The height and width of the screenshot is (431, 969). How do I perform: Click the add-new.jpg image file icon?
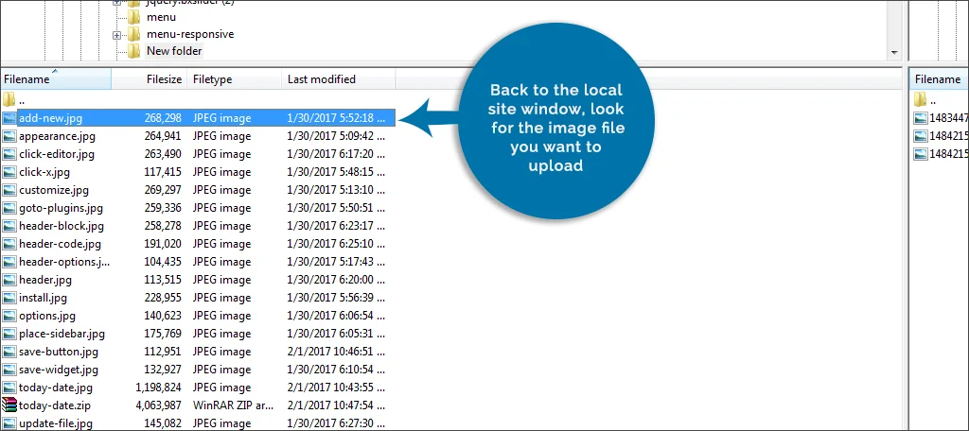click(9, 118)
